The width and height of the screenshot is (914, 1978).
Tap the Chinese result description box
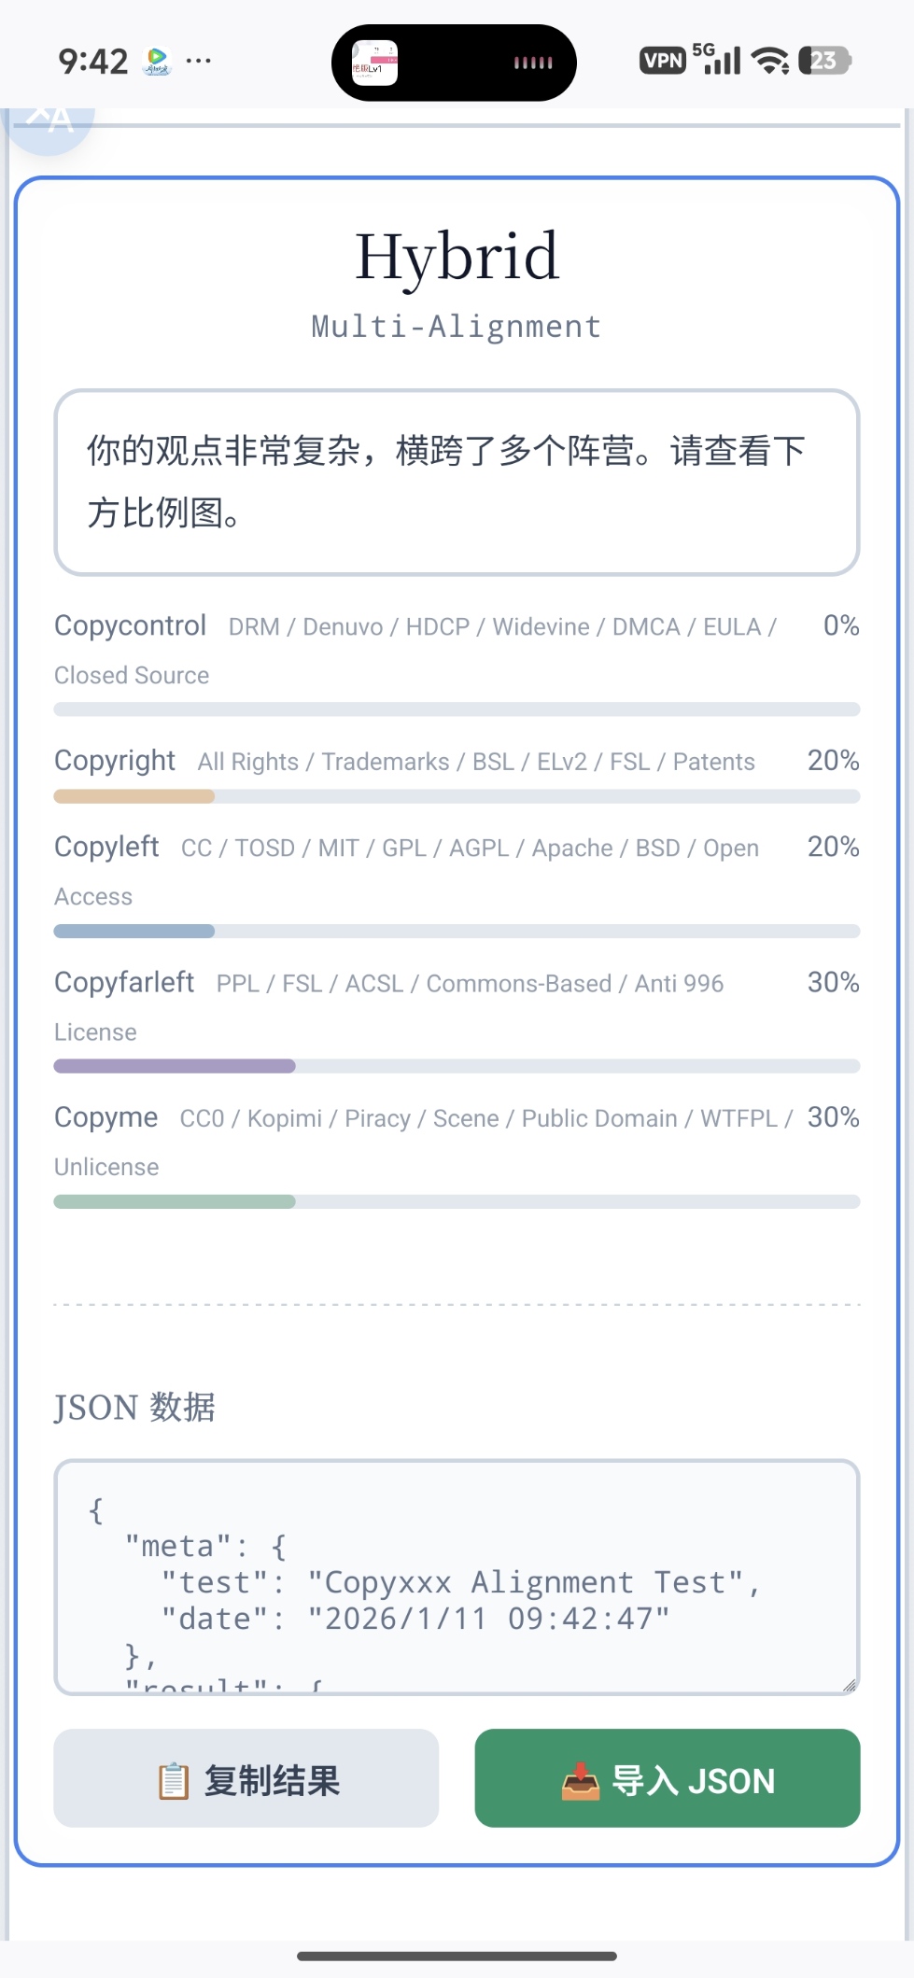pos(457,482)
